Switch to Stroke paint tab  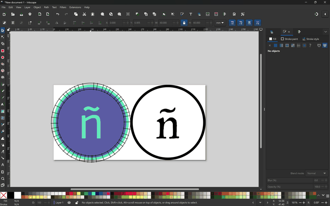point(290,39)
